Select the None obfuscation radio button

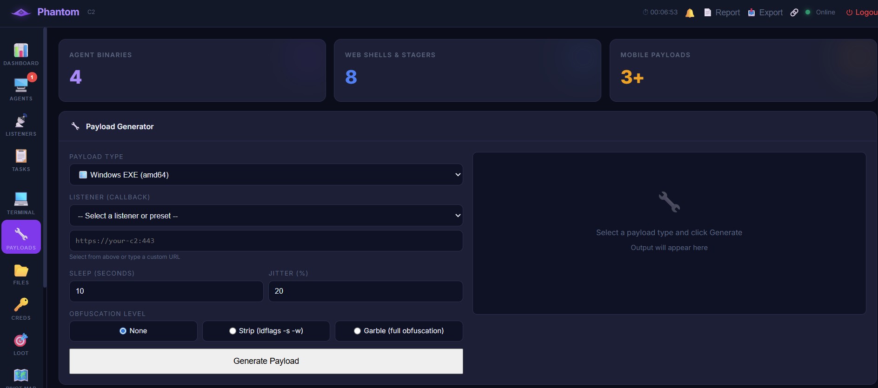(x=123, y=331)
